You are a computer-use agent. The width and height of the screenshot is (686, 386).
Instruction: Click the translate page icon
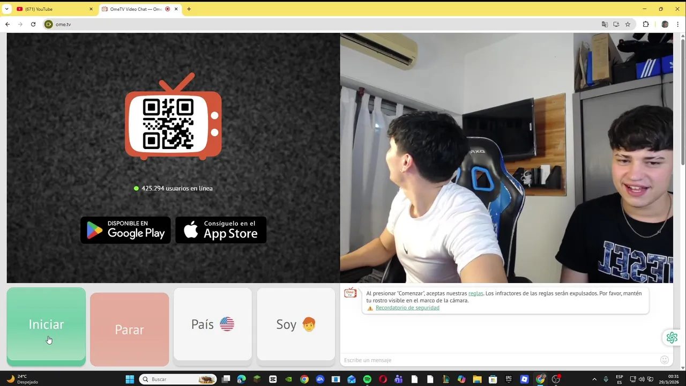pyautogui.click(x=605, y=24)
